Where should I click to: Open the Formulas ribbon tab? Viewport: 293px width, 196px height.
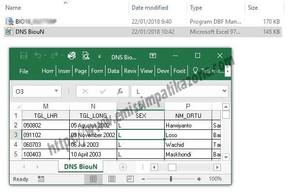coord(97,71)
